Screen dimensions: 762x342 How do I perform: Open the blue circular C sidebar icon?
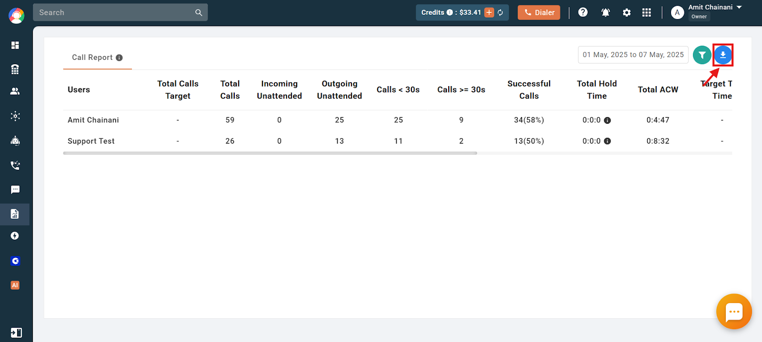(15, 261)
